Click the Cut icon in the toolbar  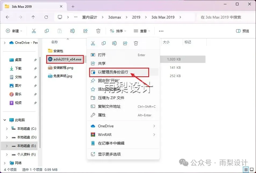pyautogui.click(x=34, y=31)
